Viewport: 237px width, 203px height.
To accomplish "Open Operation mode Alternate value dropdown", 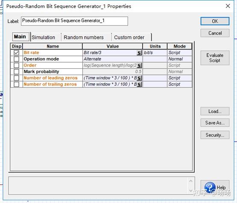I will point(113,59).
